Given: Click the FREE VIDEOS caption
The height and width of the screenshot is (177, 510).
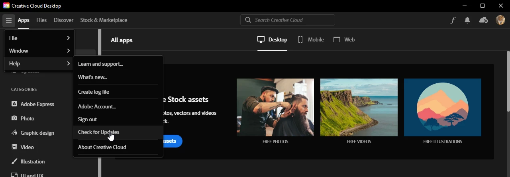Looking at the screenshot, I should pos(359,142).
